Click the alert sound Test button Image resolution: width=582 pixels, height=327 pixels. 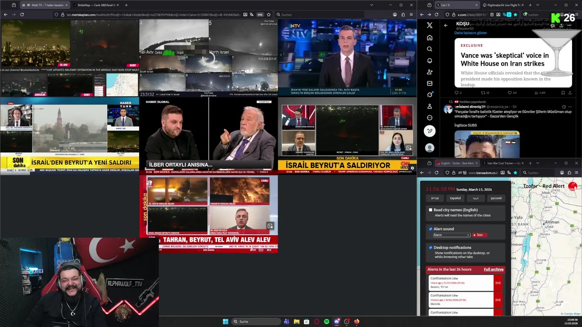(x=479, y=235)
